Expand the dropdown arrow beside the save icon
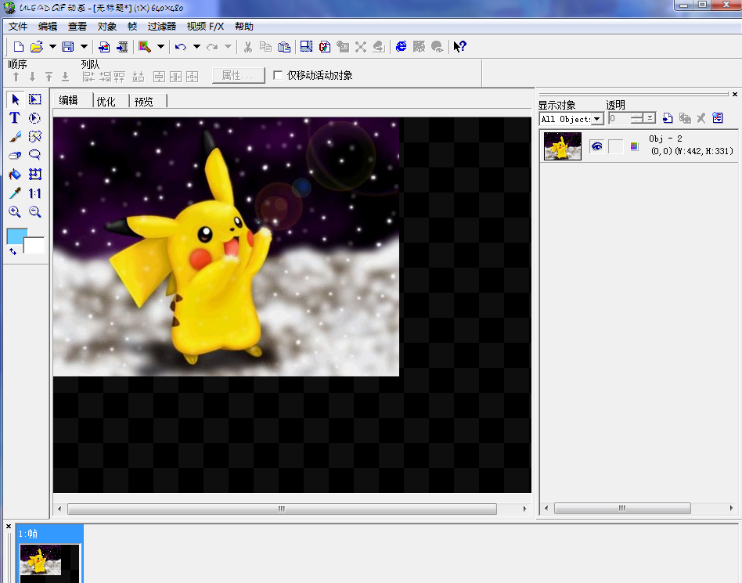 point(84,46)
